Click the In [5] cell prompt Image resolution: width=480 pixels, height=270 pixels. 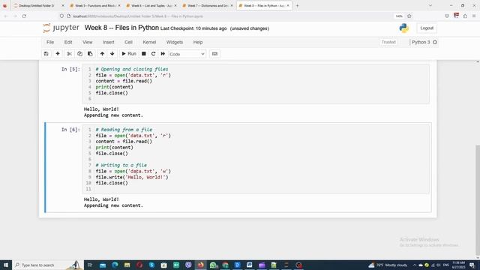coord(70,69)
